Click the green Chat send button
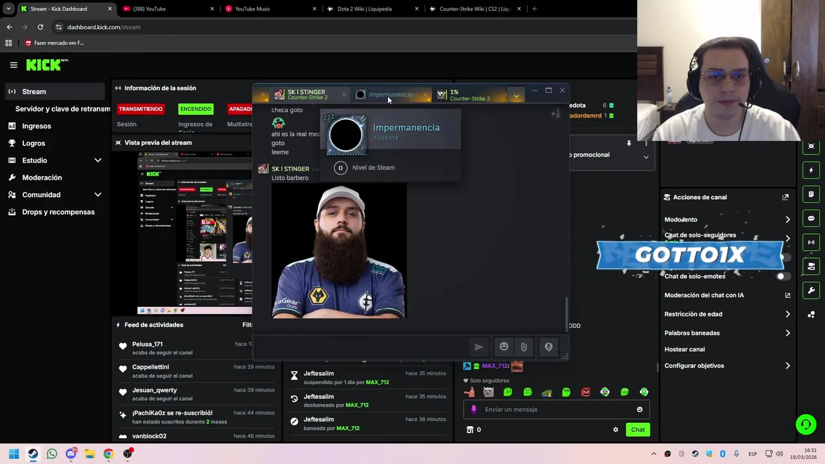 pyautogui.click(x=637, y=430)
